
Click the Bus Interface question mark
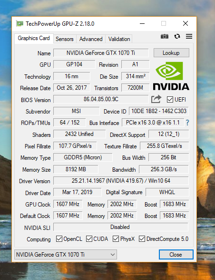point(187,123)
